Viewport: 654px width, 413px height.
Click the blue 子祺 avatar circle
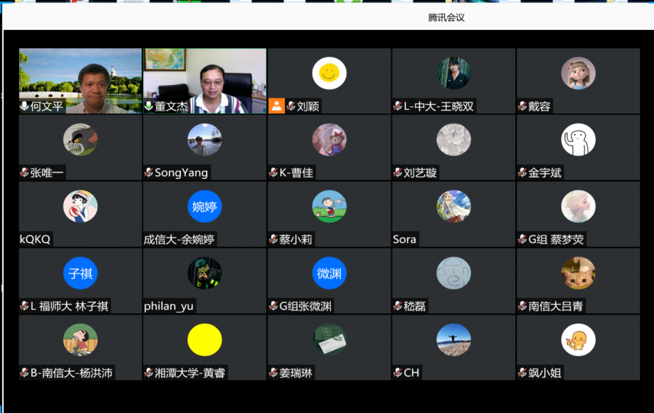[80, 273]
